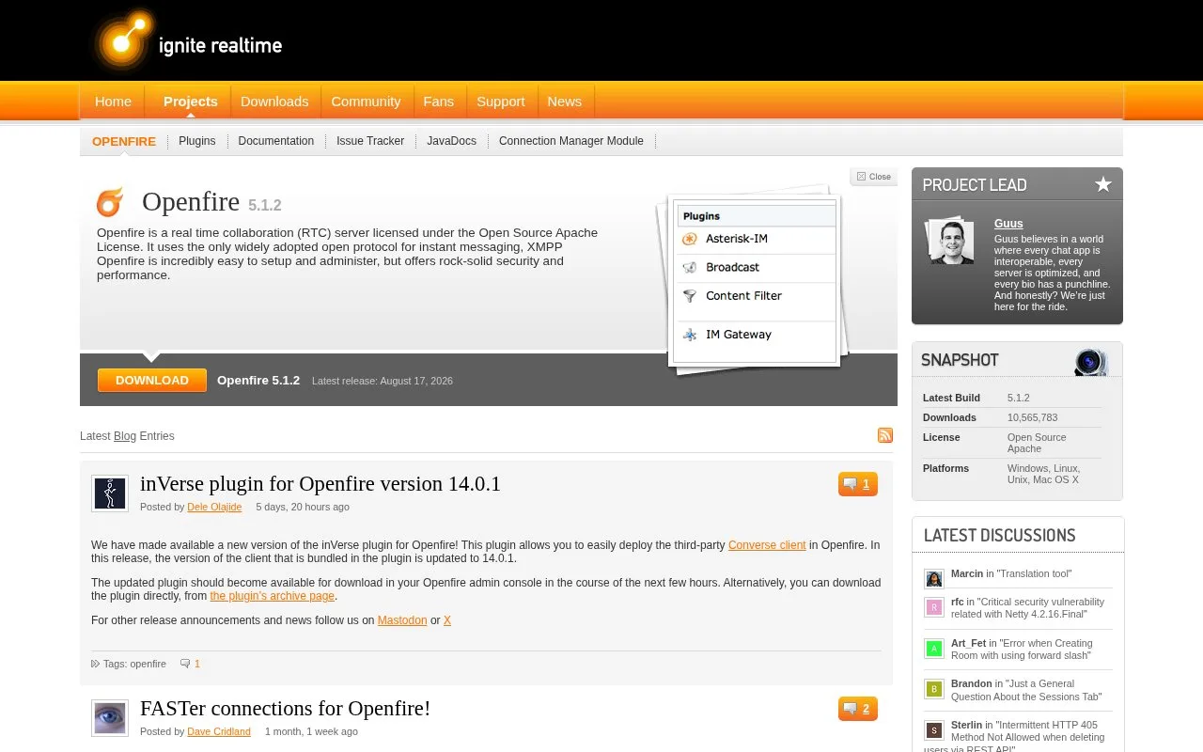The height and width of the screenshot is (752, 1203).
Task: Open the Issue Tracker sub-navigation link
Action: pyautogui.click(x=370, y=141)
